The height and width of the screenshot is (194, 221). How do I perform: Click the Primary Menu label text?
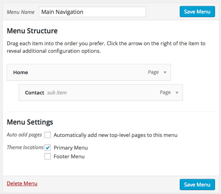point(71,148)
